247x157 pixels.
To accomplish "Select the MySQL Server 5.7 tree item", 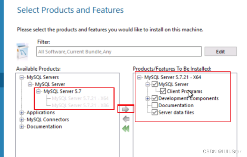I will point(62,91).
